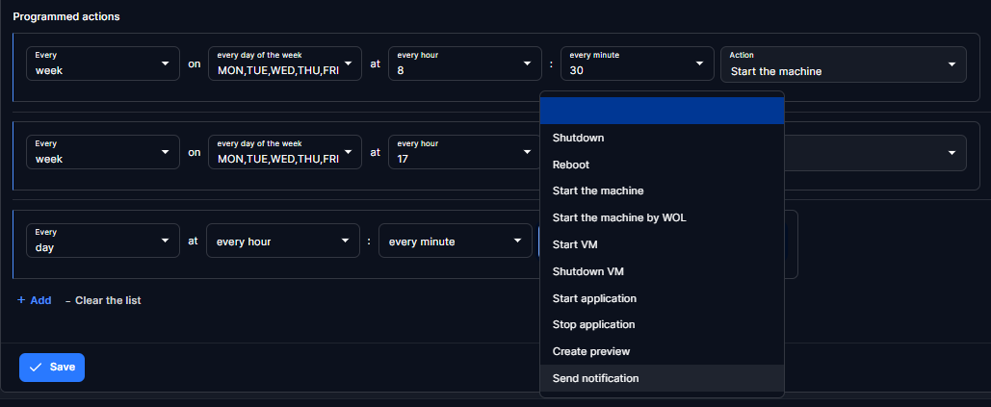The height and width of the screenshot is (407, 991).
Task: Open the hour dropdown showing 8
Action: tap(465, 64)
